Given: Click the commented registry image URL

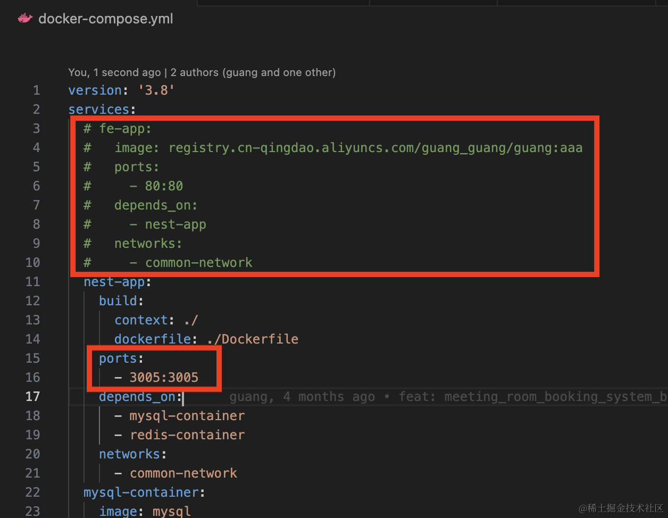Looking at the screenshot, I should [x=375, y=148].
